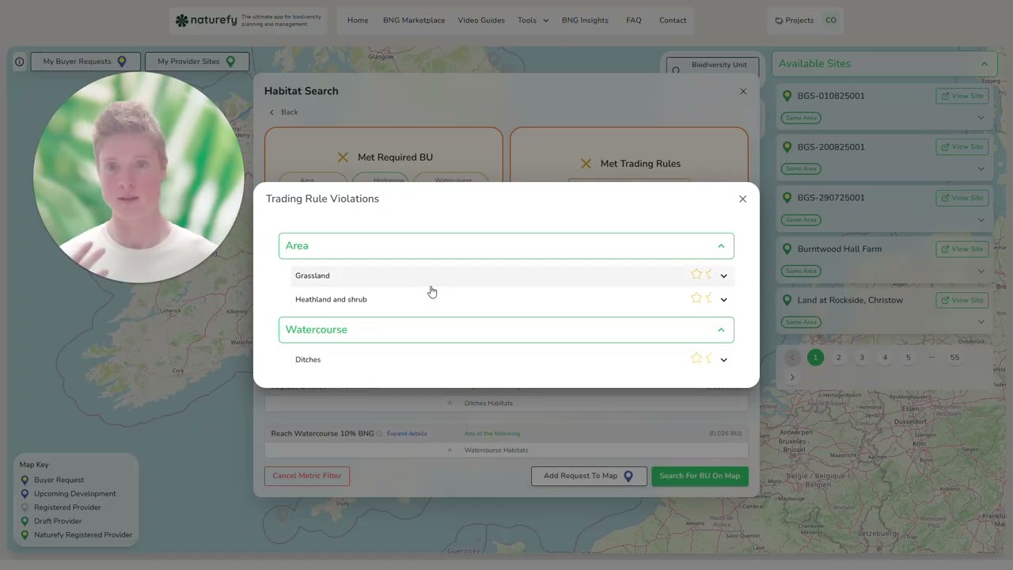Click the Draft Provider pin in Map Key
Viewport: 1013px width, 570px height.
coord(25,521)
